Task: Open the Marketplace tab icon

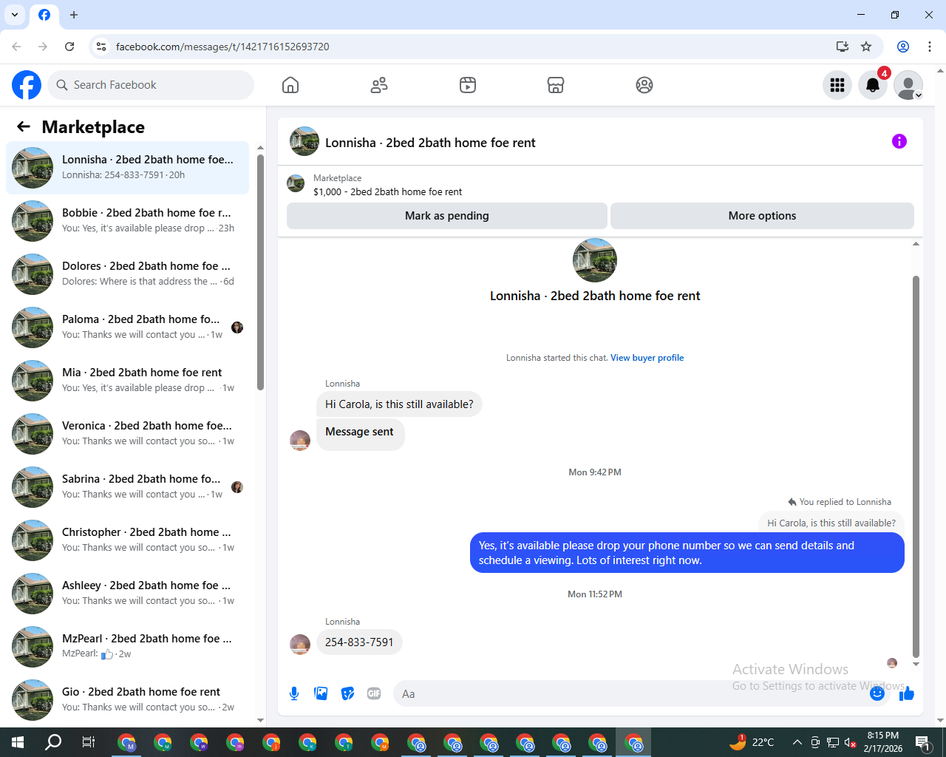Action: (556, 85)
